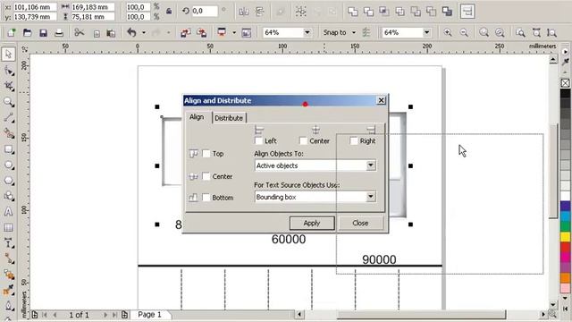Pick the yellow color swatch
This screenshot has width=572, height=322.
[566, 236]
